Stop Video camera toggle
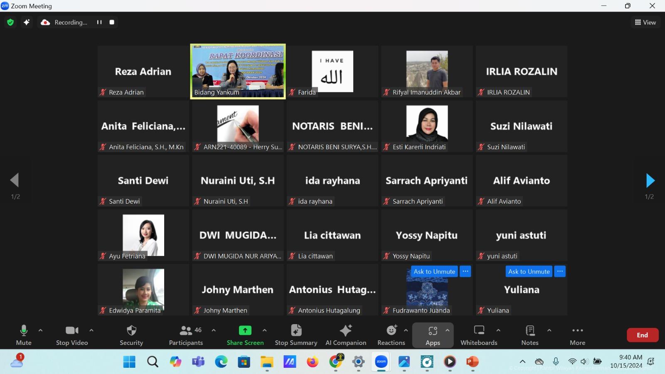Screen dimensions: 665x374 (x=72, y=335)
